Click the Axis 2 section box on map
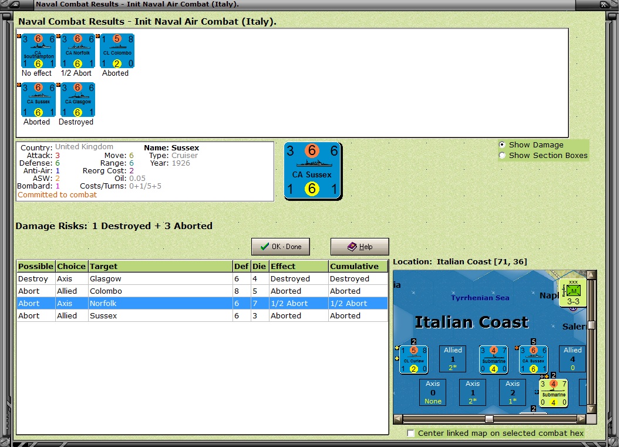This screenshot has width=620, height=447. click(513, 392)
